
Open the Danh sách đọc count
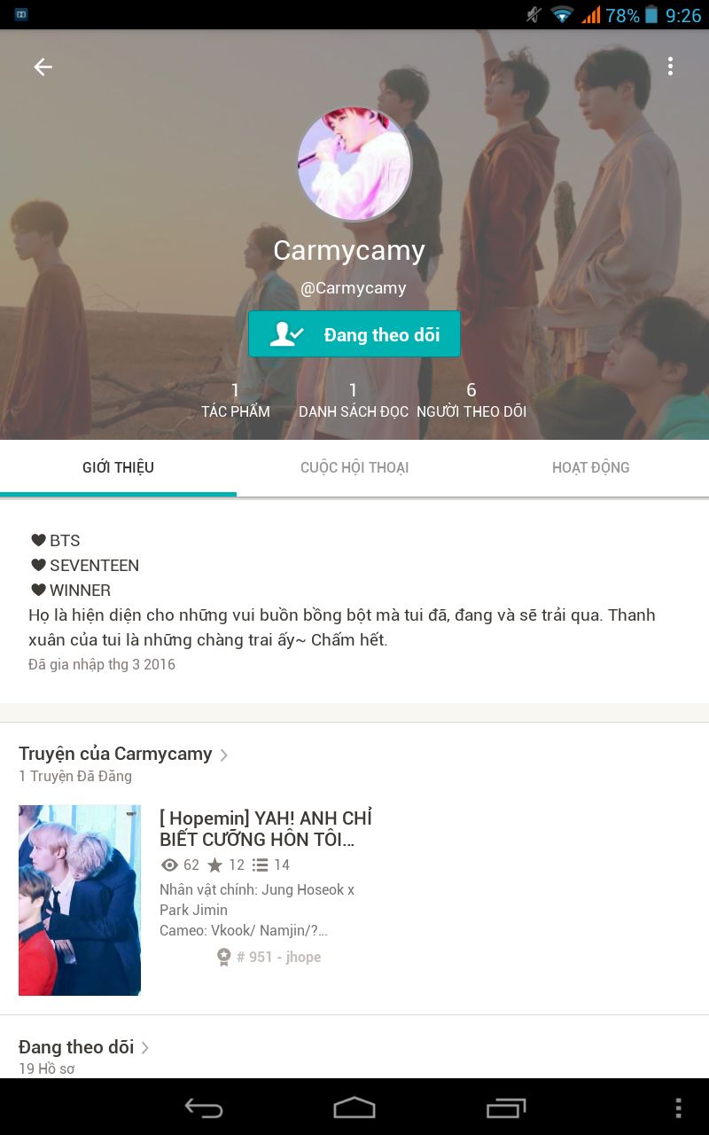[x=354, y=400]
